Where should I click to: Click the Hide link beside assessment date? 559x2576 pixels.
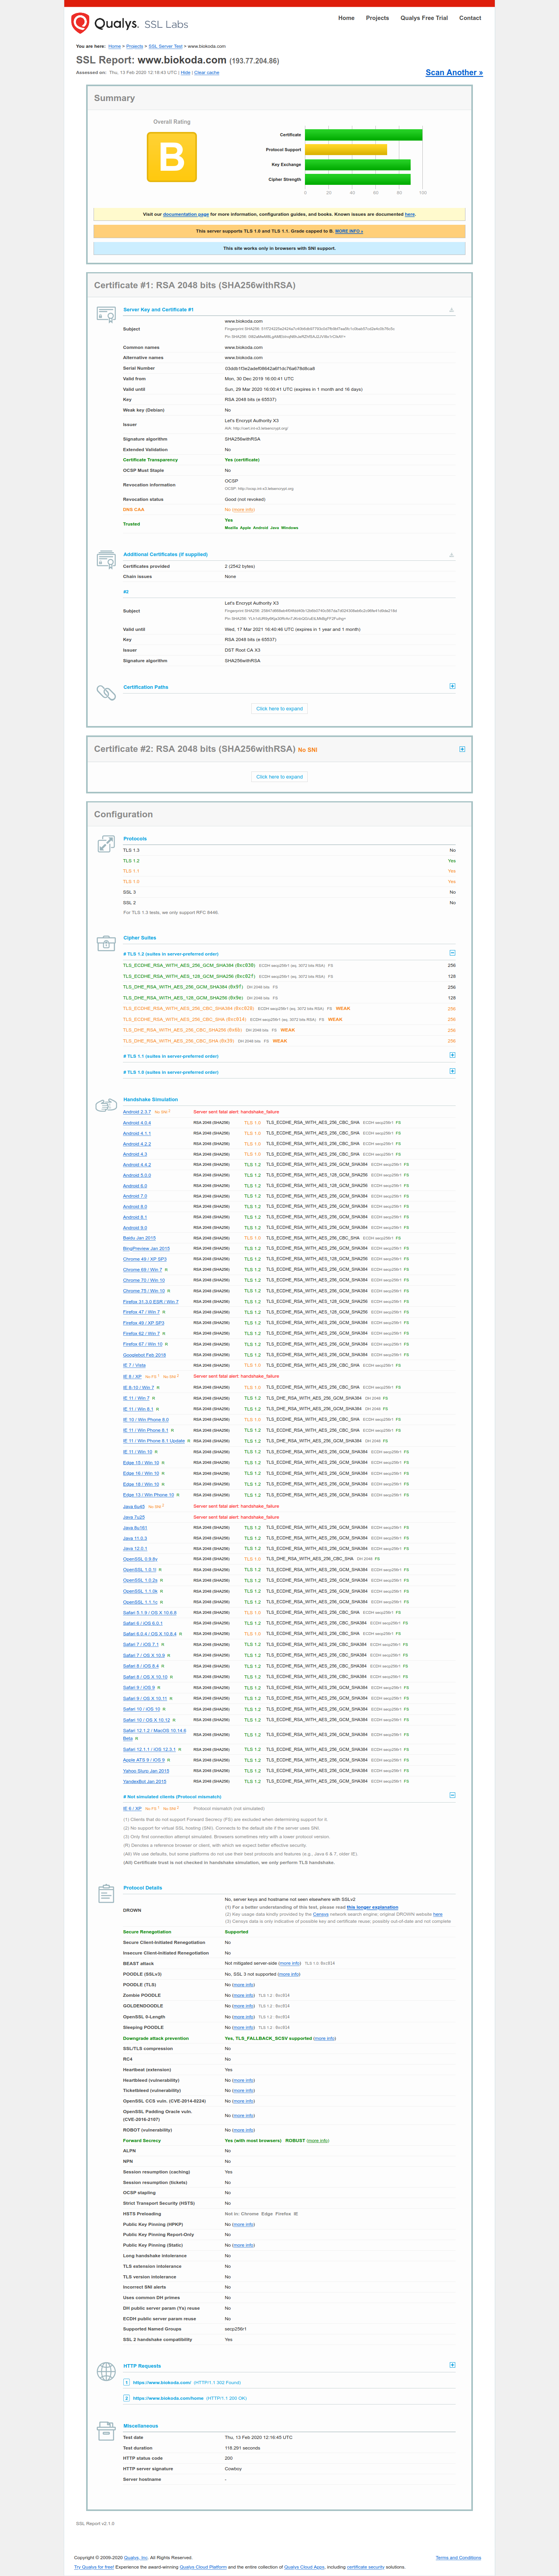point(185,73)
